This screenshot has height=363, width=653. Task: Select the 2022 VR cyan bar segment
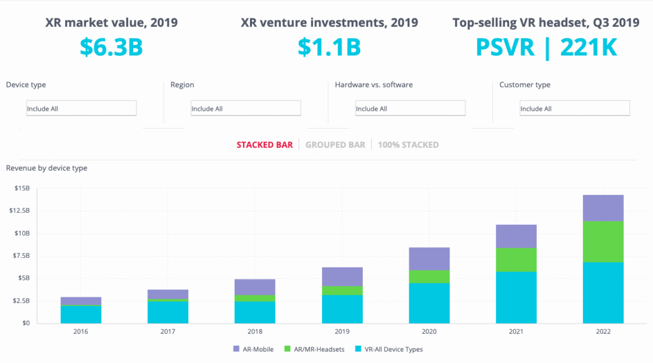click(603, 293)
